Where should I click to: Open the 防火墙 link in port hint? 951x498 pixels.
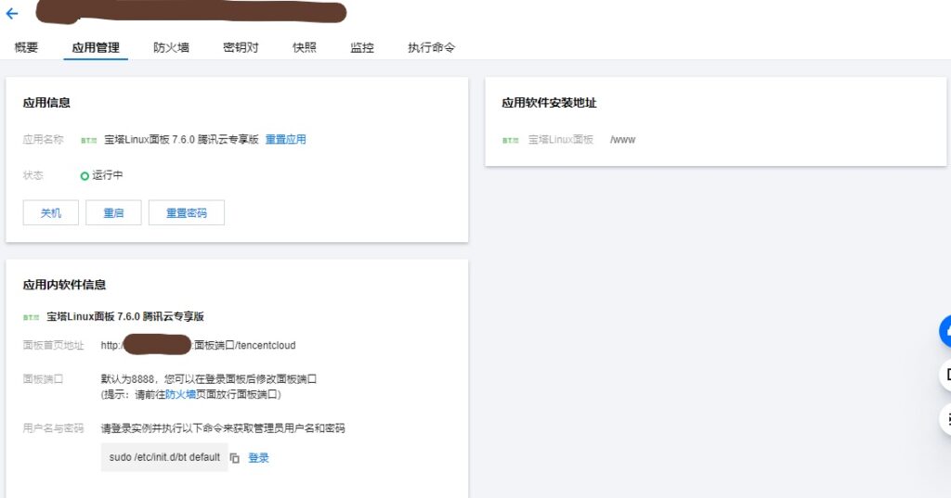pos(180,394)
